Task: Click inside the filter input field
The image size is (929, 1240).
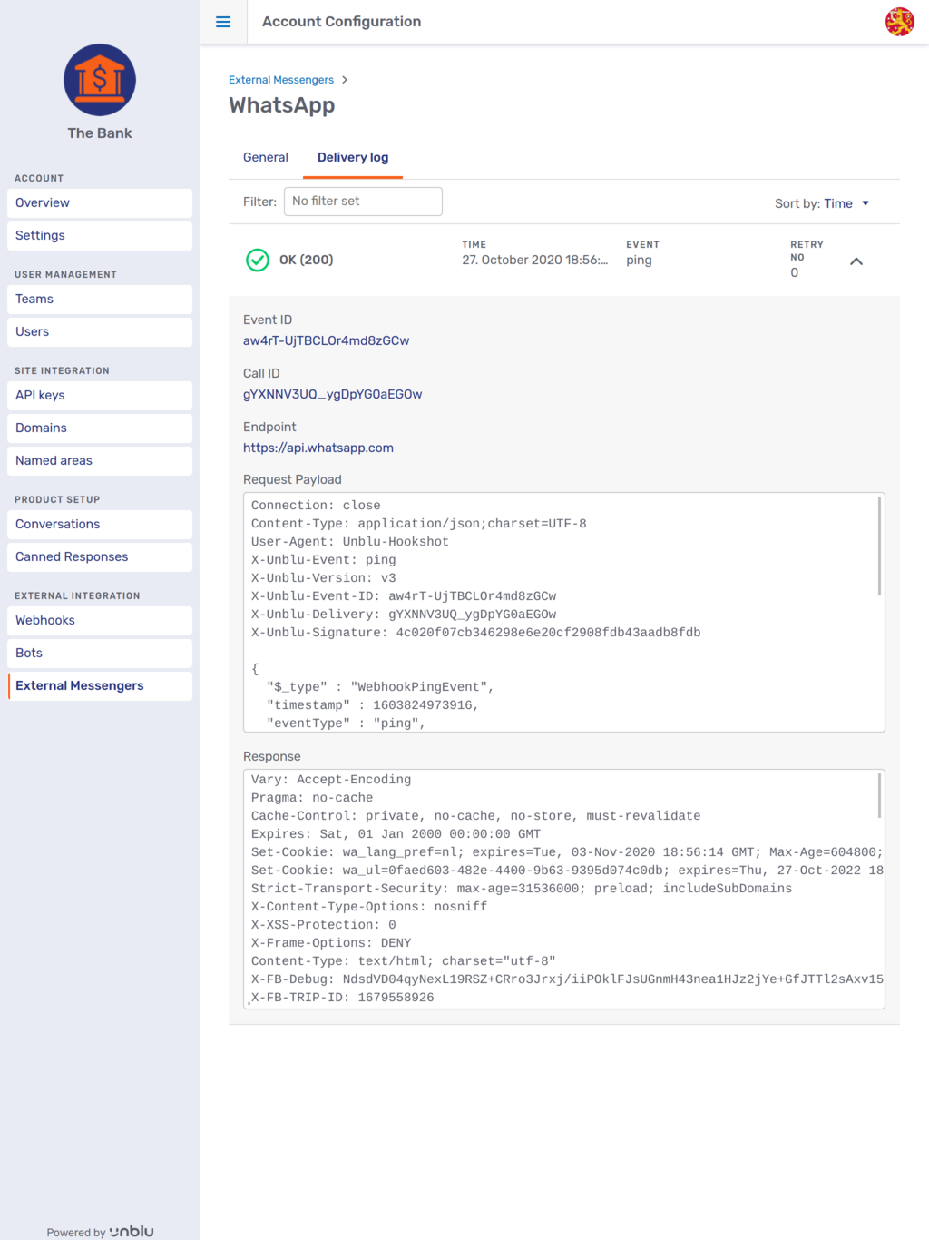Action: (x=362, y=201)
